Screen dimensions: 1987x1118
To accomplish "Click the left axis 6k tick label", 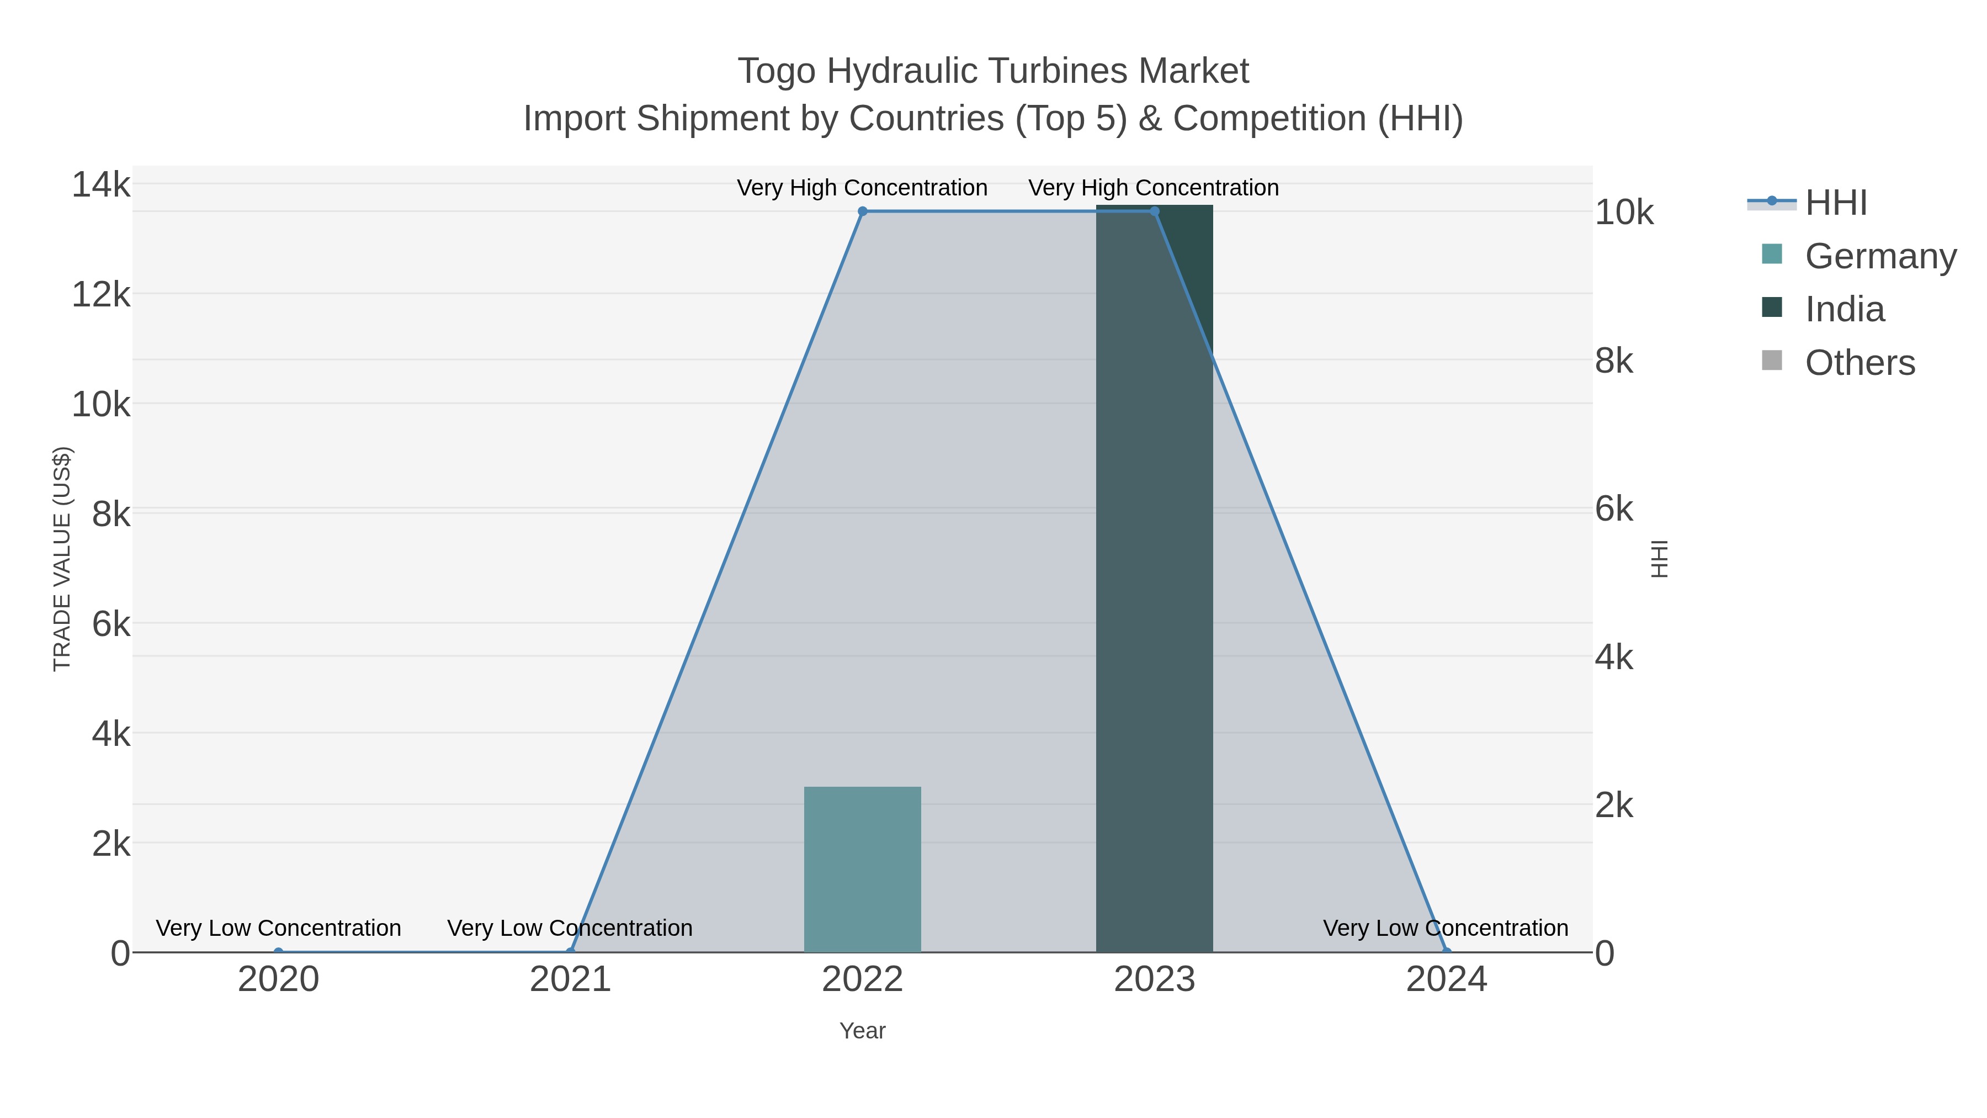I will (112, 624).
